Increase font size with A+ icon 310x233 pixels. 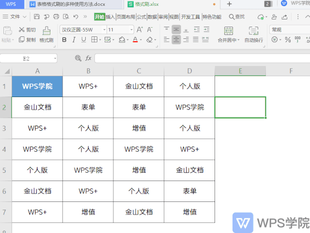tap(140, 30)
